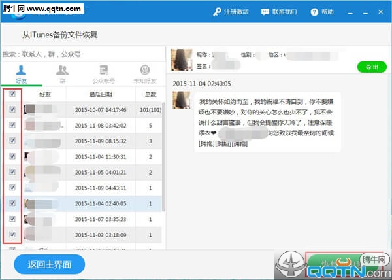Click the 从iTunes备份文件恢复 heading
This screenshot has width=392, height=280.
pyautogui.click(x=59, y=35)
